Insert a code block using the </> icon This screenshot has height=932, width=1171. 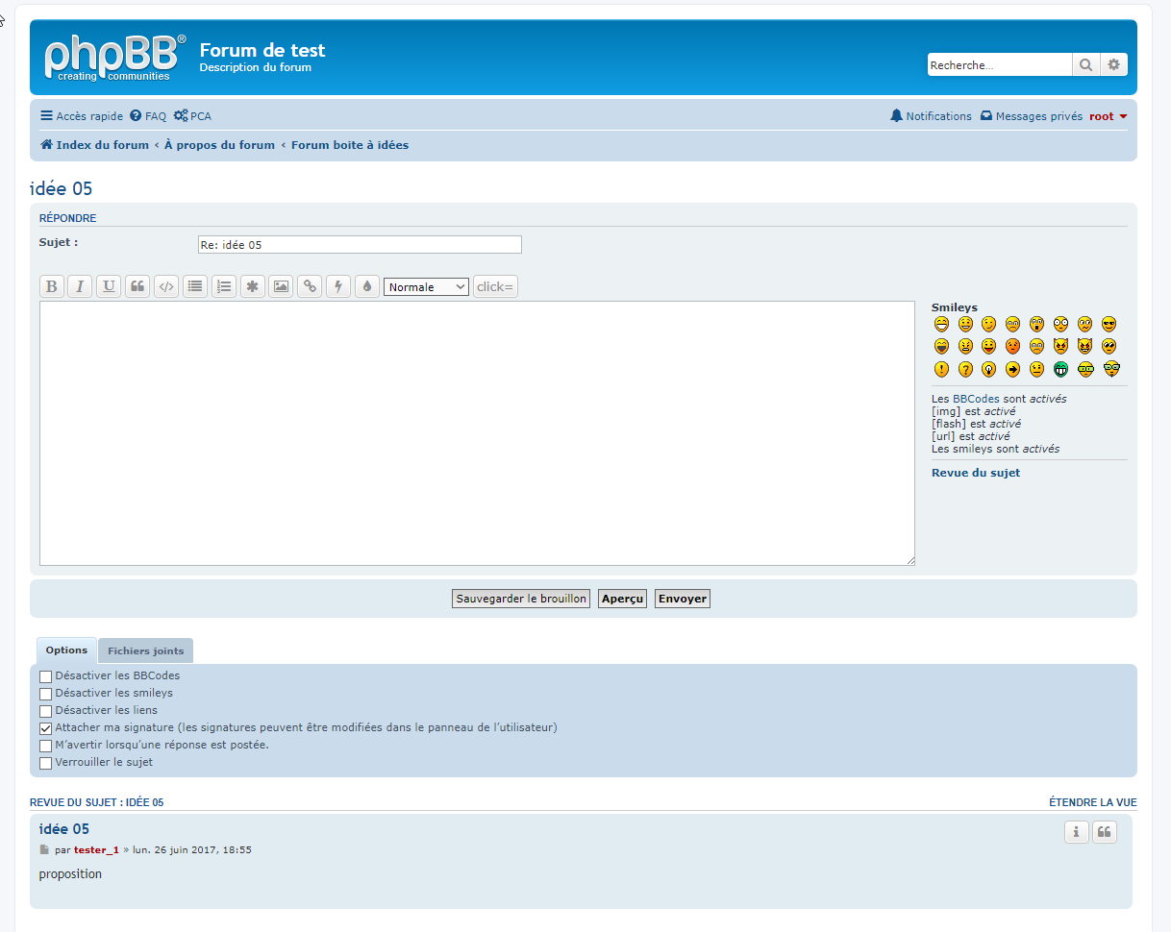point(166,286)
